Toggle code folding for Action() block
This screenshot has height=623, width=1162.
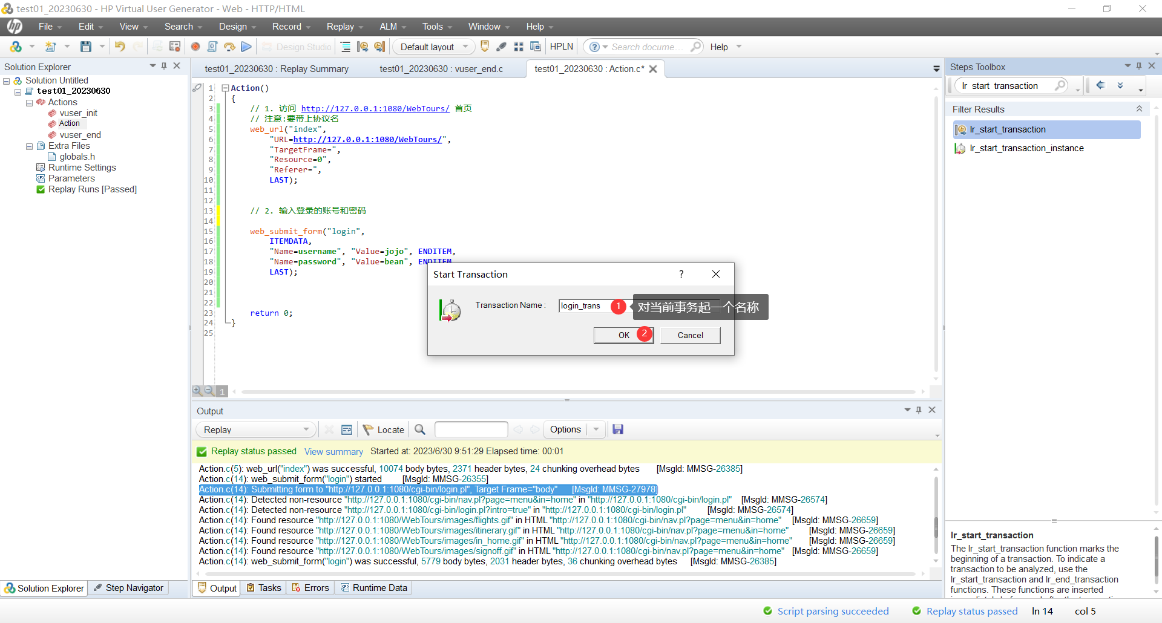(225, 88)
